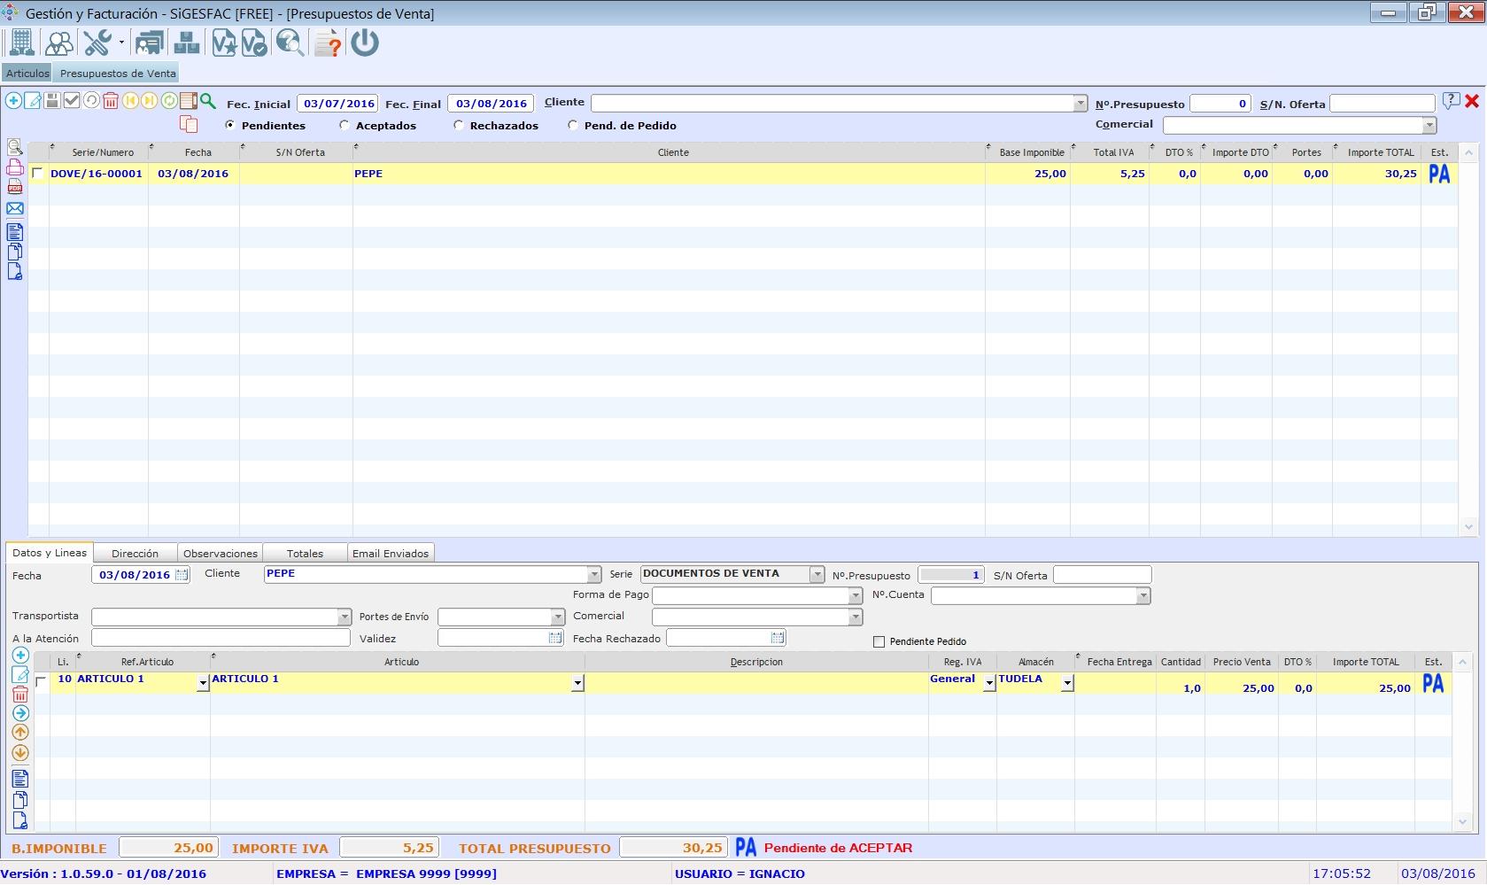Open the Almacén TUDELA dropdown arrow
This screenshot has height=885, width=1487.
tap(1067, 683)
